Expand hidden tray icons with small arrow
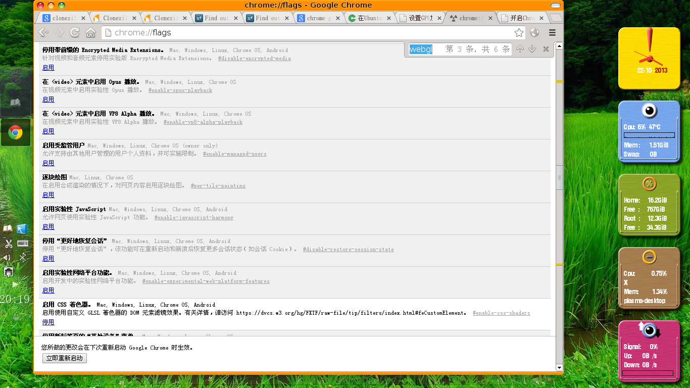Viewport: 690px width, 388px height. tap(15, 284)
